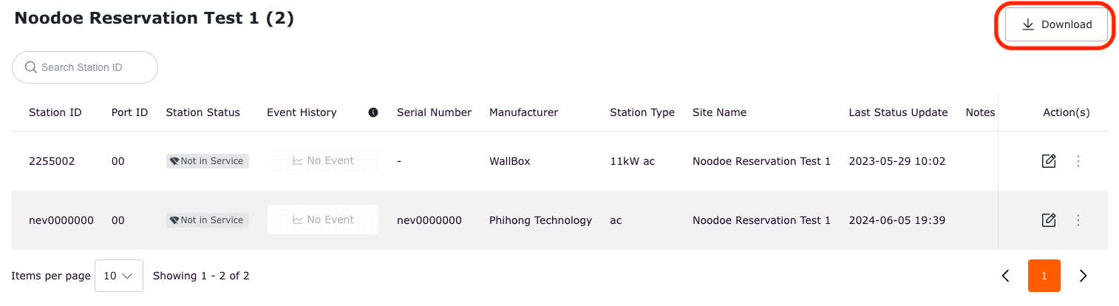The width and height of the screenshot is (1119, 306).
Task: Go to previous page arrow
Action: tap(1005, 276)
